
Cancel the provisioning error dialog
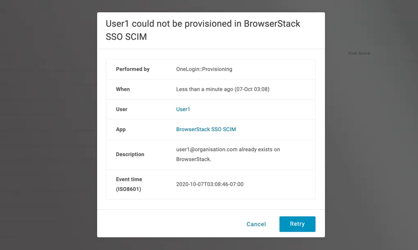pyautogui.click(x=256, y=224)
